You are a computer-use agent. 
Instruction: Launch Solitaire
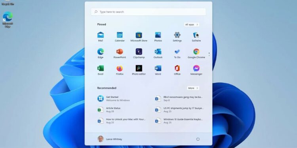pos(196,37)
